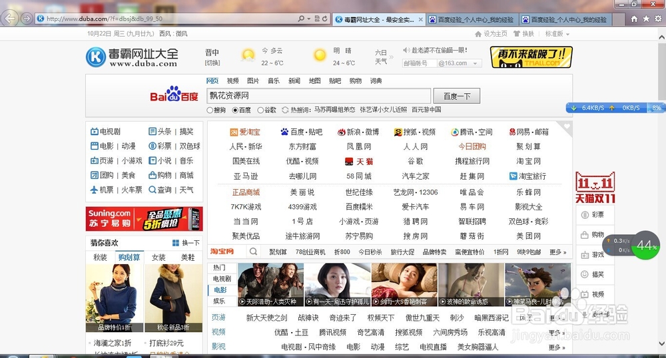Click the Baidu logo beside search box

pyautogui.click(x=174, y=94)
